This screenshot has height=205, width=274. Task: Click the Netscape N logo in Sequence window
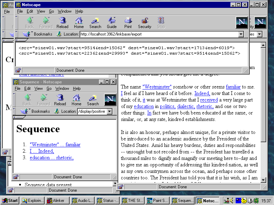tap(110, 100)
